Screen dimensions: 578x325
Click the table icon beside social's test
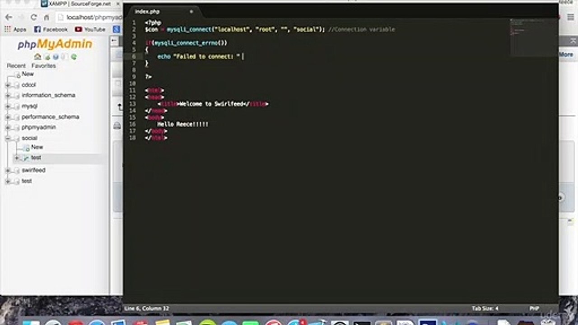pos(26,158)
